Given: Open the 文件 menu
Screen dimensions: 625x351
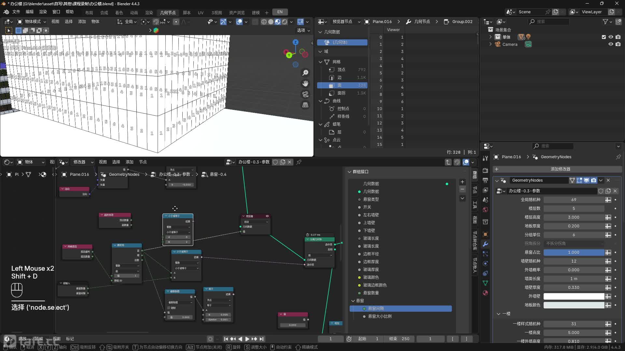Looking at the screenshot, I should tap(16, 12).
